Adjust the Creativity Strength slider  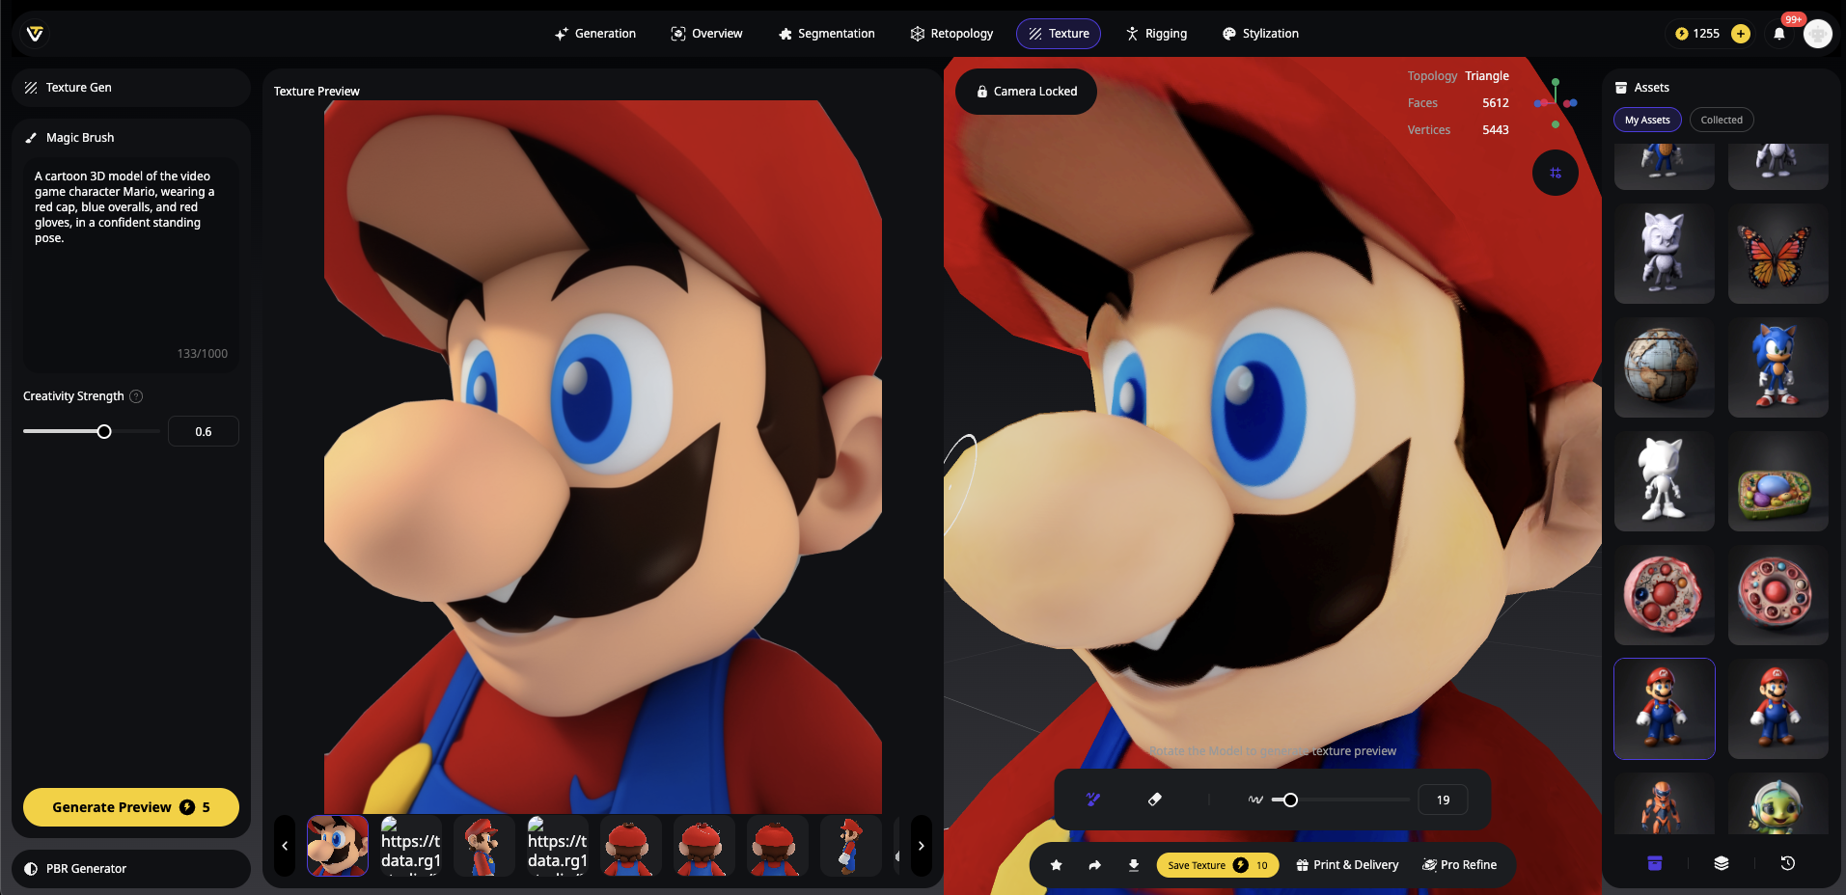pos(92,432)
